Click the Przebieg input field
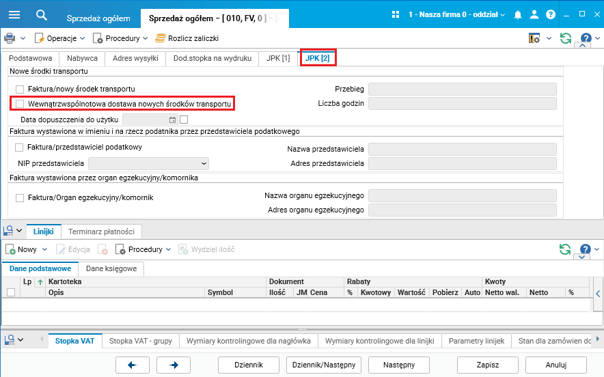This screenshot has height=377, width=604. coord(463,89)
